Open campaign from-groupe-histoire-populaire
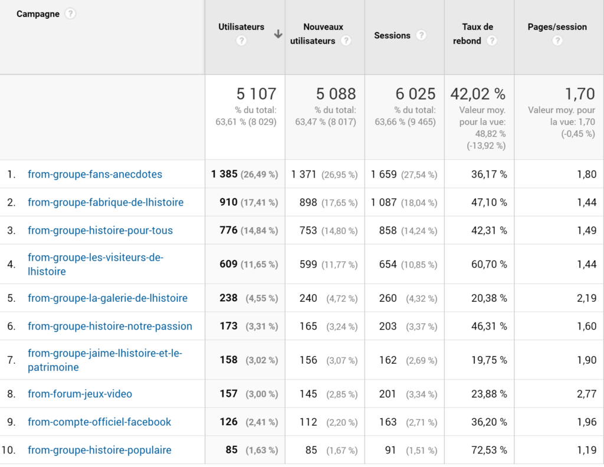 coord(99,450)
